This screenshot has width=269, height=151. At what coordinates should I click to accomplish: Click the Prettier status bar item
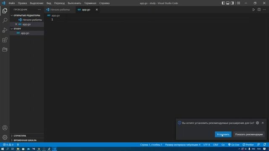[x=248, y=145]
